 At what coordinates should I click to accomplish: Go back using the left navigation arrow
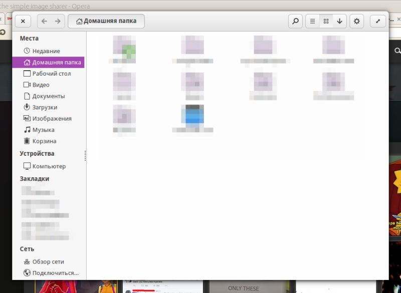45,21
